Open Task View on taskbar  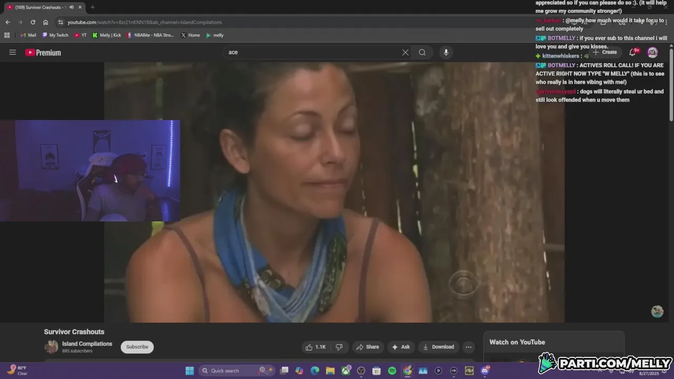[x=284, y=371]
